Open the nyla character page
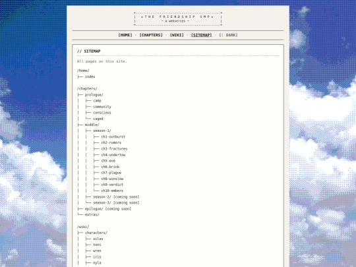Image resolution: width=356 pixels, height=267 pixels. [97, 262]
